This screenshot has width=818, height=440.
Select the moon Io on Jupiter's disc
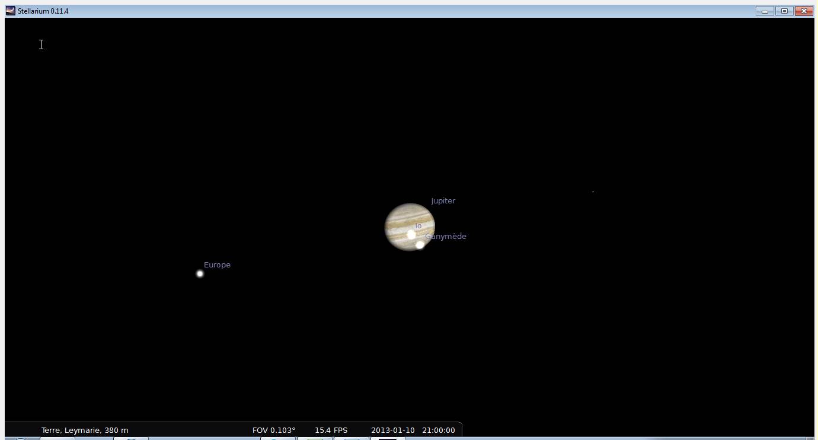coord(411,235)
